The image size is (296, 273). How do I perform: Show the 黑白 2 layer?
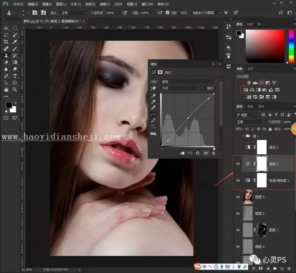point(238,147)
